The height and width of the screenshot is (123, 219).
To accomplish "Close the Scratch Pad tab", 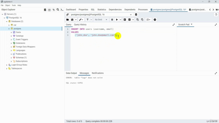I will pyautogui.click(x=192, y=24).
